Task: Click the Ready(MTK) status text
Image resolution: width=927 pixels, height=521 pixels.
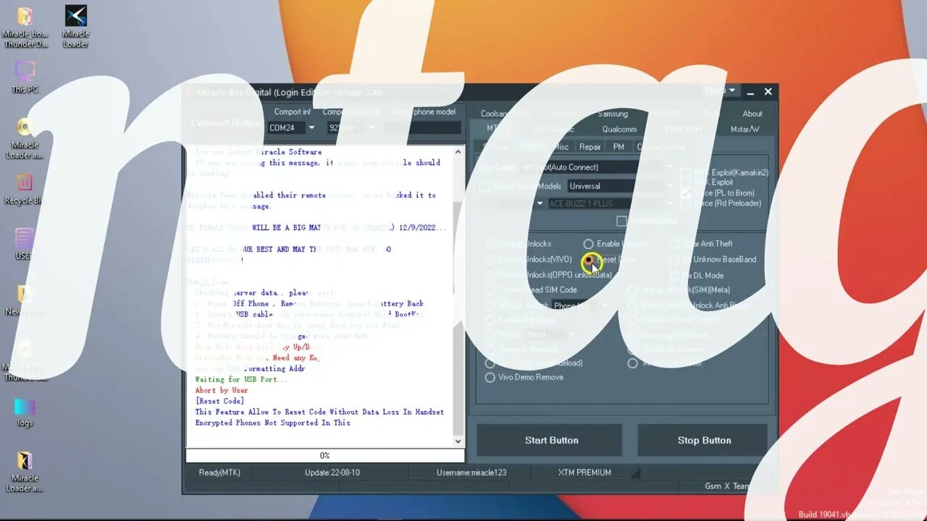Action: [x=219, y=473]
